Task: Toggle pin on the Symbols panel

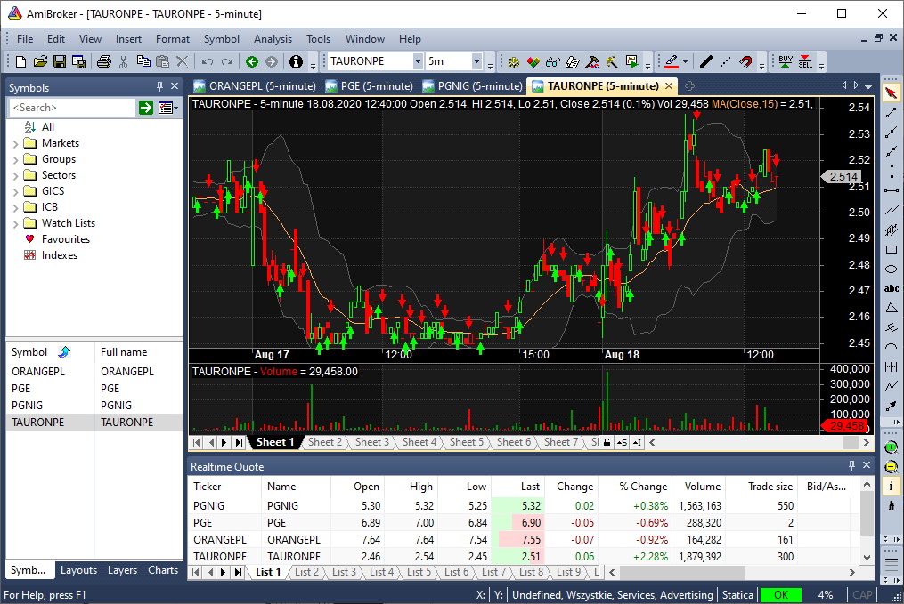Action: tap(160, 87)
